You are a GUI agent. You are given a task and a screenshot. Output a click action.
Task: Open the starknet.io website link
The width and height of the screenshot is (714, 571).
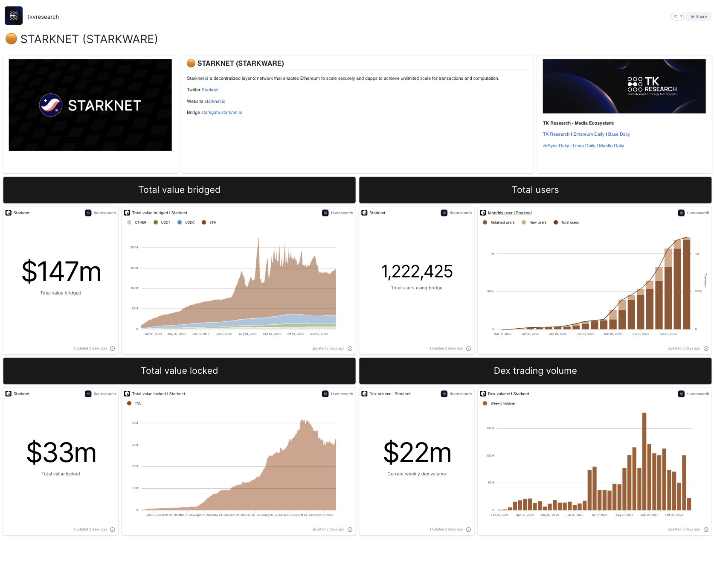(215, 102)
